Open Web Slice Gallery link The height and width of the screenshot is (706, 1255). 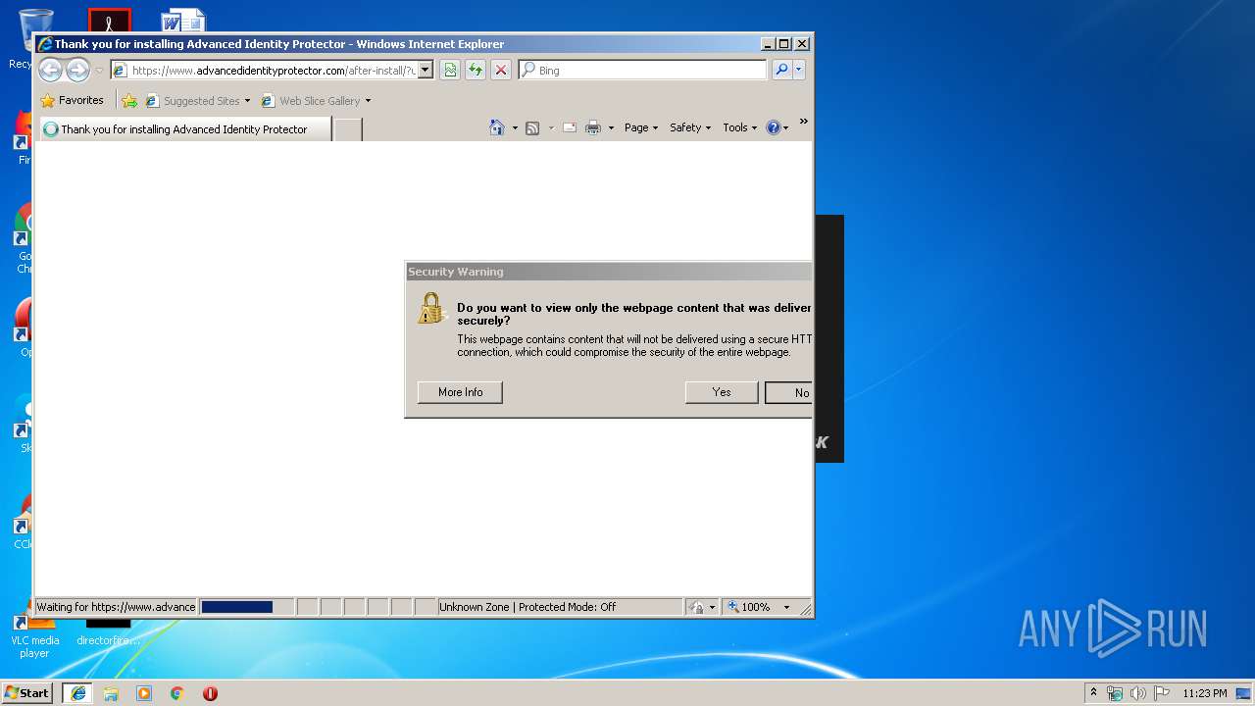[311, 101]
